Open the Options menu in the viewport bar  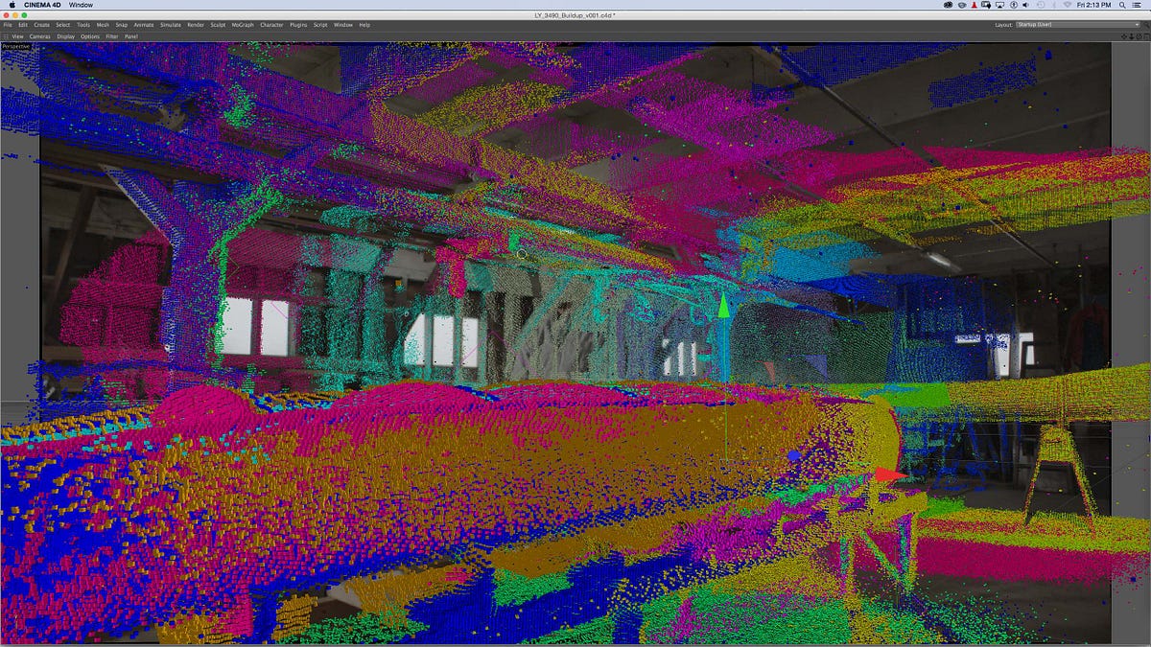click(x=90, y=35)
